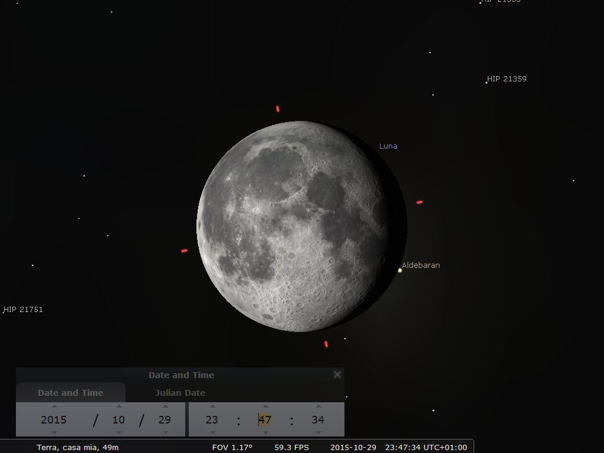Screen dimensions: 604x453
Task: Close the Date and Time dialog
Action: tap(337, 375)
